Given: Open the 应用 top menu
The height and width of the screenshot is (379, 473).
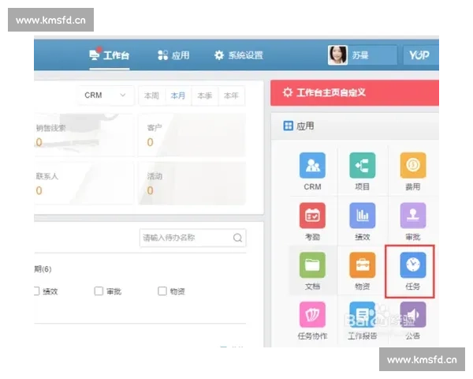Looking at the screenshot, I should (173, 55).
